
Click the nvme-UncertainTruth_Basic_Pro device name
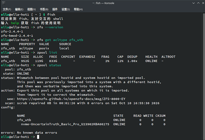(x=65, y=124)
